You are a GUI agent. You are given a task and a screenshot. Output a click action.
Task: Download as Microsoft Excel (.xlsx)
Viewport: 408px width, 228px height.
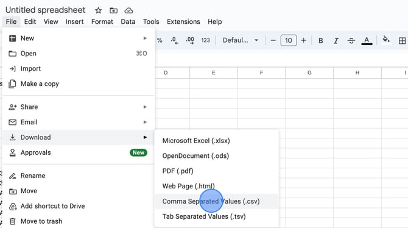pyautogui.click(x=217, y=140)
